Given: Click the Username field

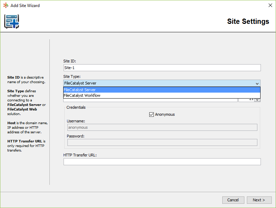Looking at the screenshot, I should (162, 127).
